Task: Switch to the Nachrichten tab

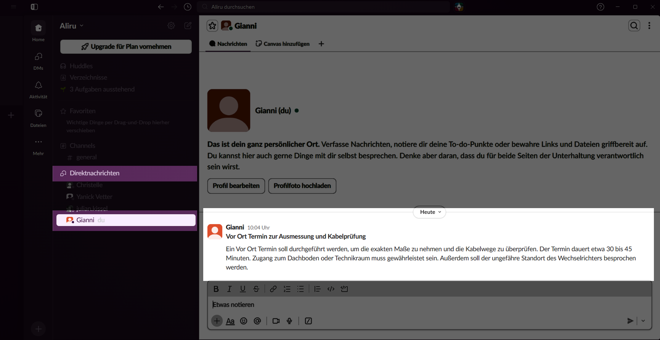Action: click(228, 44)
